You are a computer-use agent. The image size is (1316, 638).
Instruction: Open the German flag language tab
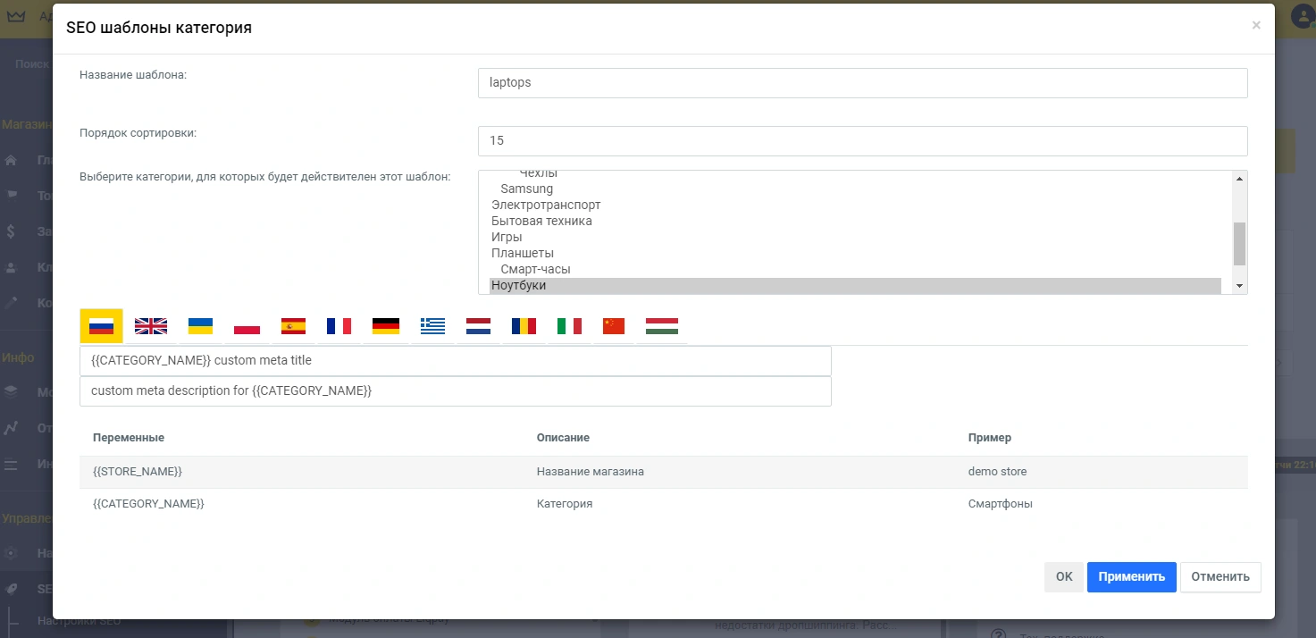[385, 326]
